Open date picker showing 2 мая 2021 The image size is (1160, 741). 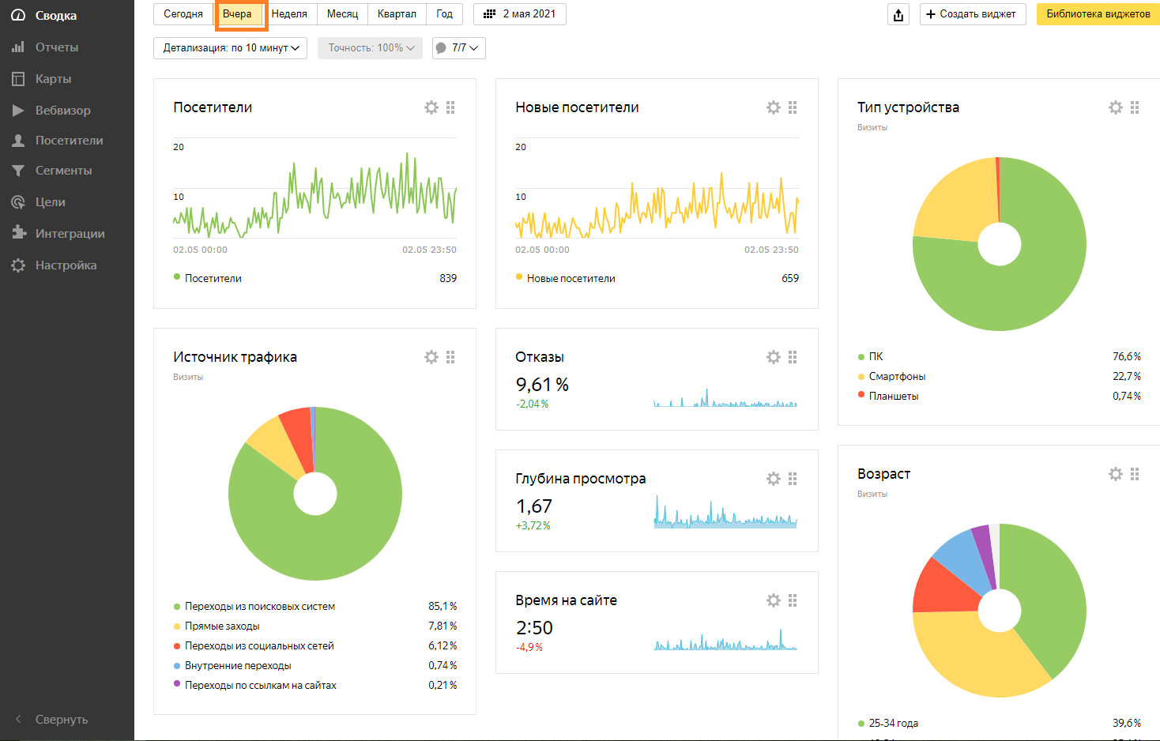[x=519, y=14]
